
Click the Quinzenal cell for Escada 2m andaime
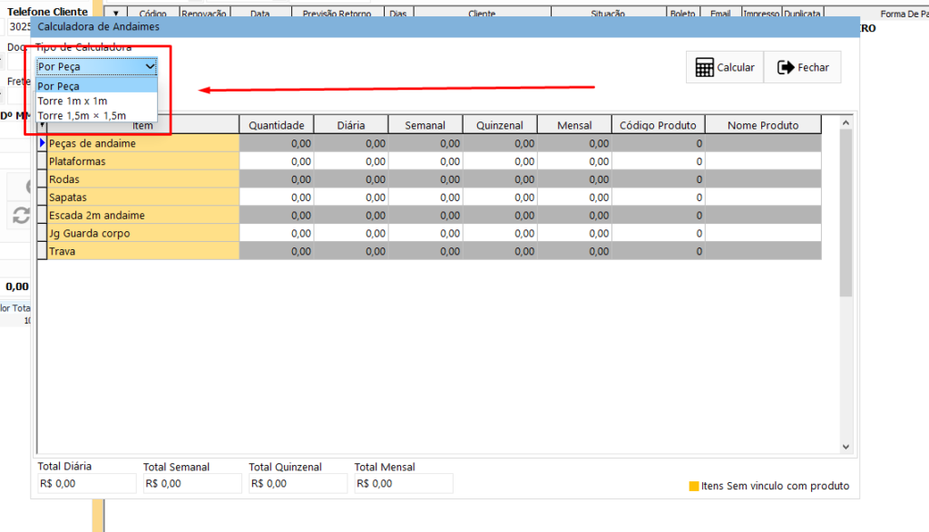click(500, 216)
